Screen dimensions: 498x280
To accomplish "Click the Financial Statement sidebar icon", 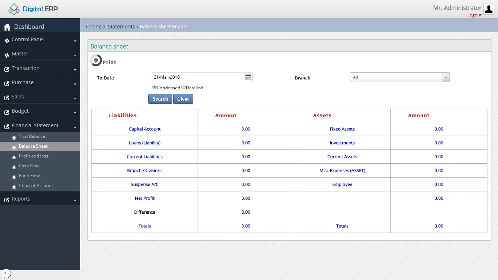I will coord(7,127).
